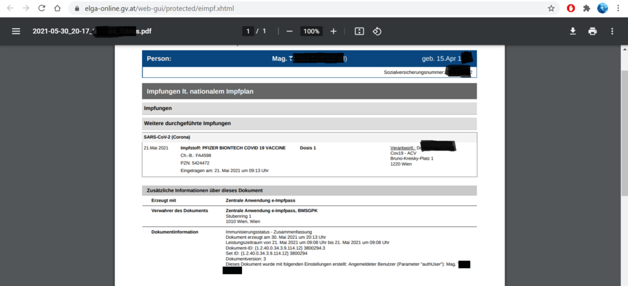628x286 pixels.
Task: Go to browser home page
Action: tap(58, 9)
